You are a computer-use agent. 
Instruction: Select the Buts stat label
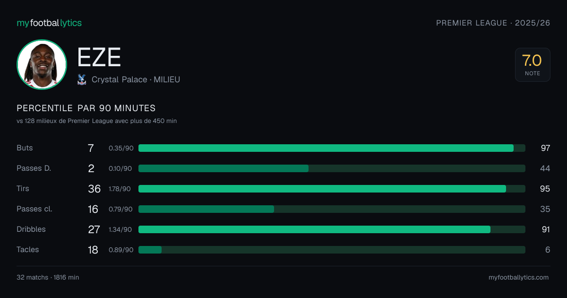[x=25, y=148]
